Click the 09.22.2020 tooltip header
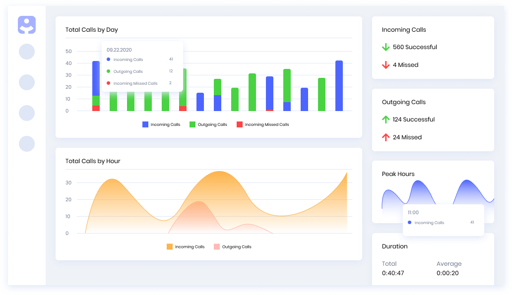This screenshot has height=295, width=512. click(119, 49)
